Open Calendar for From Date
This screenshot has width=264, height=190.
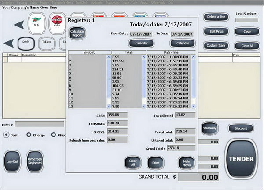[x=141, y=43]
